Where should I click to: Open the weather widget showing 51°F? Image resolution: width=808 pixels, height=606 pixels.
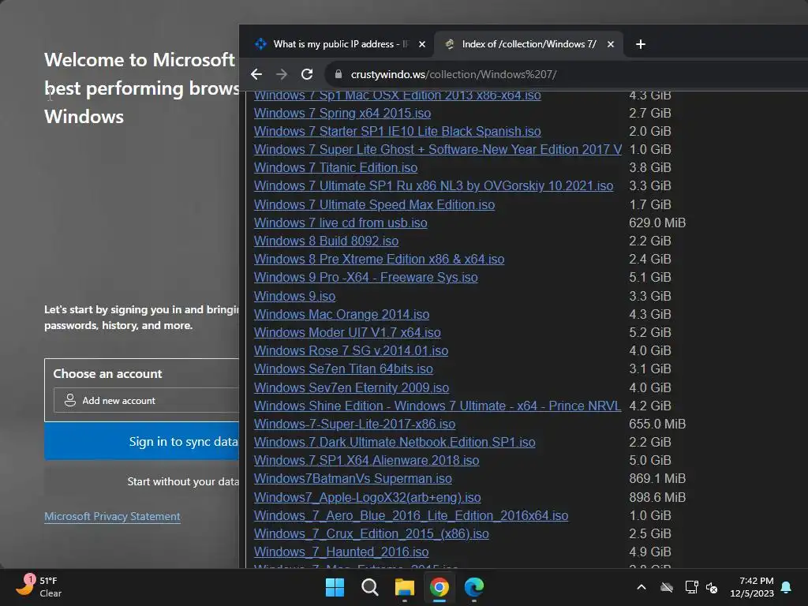[x=39, y=586]
